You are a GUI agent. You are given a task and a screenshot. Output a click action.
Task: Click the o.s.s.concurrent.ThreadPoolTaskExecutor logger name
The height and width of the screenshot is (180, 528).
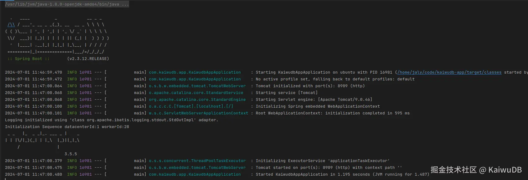click(197, 161)
